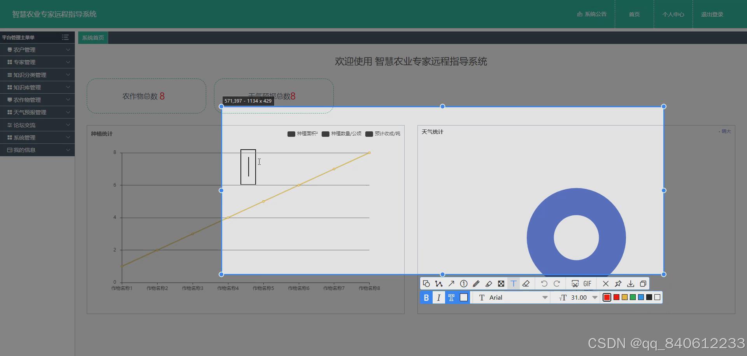Expand the 知识分类管理 sidebar menu
The width and height of the screenshot is (747, 356).
[37, 75]
